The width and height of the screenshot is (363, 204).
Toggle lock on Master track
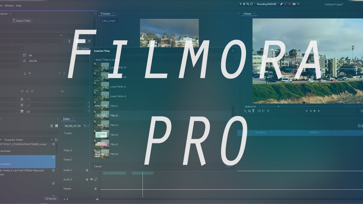tap(96, 189)
